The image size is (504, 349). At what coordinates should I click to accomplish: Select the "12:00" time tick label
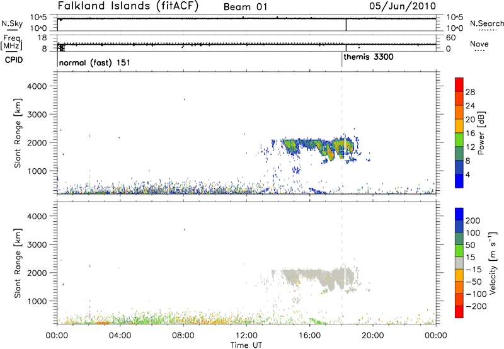[x=246, y=336]
